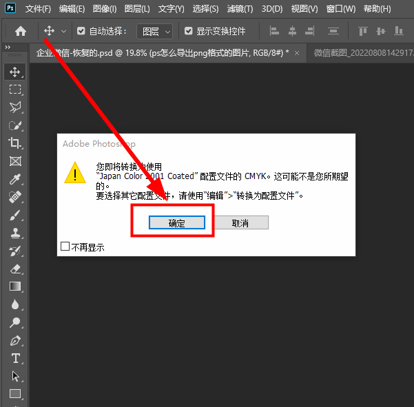Select the Move tool in the left toolbar

[14, 72]
